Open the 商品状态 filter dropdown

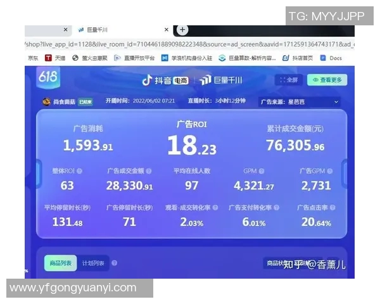pyautogui.click(x=293, y=263)
